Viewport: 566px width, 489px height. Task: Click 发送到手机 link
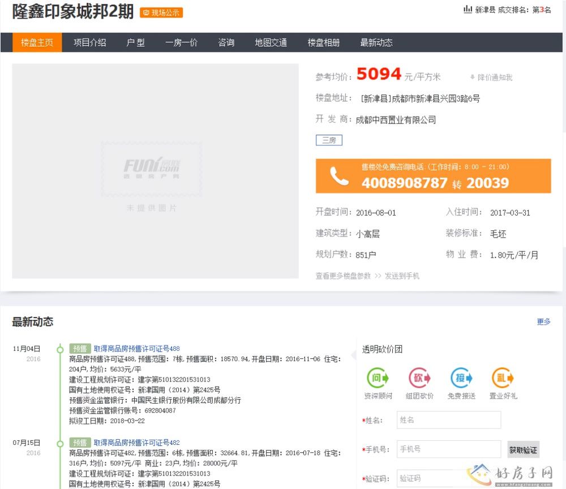click(x=402, y=276)
